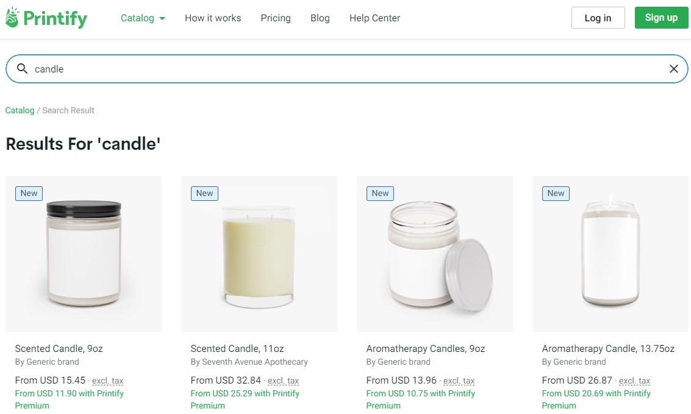Open the Catalog breadcrumb link

(20, 110)
